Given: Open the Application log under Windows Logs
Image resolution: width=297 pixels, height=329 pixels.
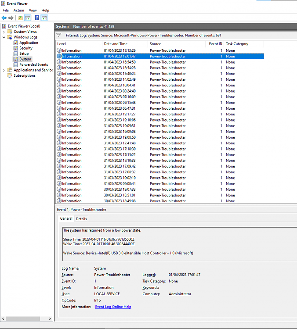Looking at the screenshot, I should click(x=29, y=43).
